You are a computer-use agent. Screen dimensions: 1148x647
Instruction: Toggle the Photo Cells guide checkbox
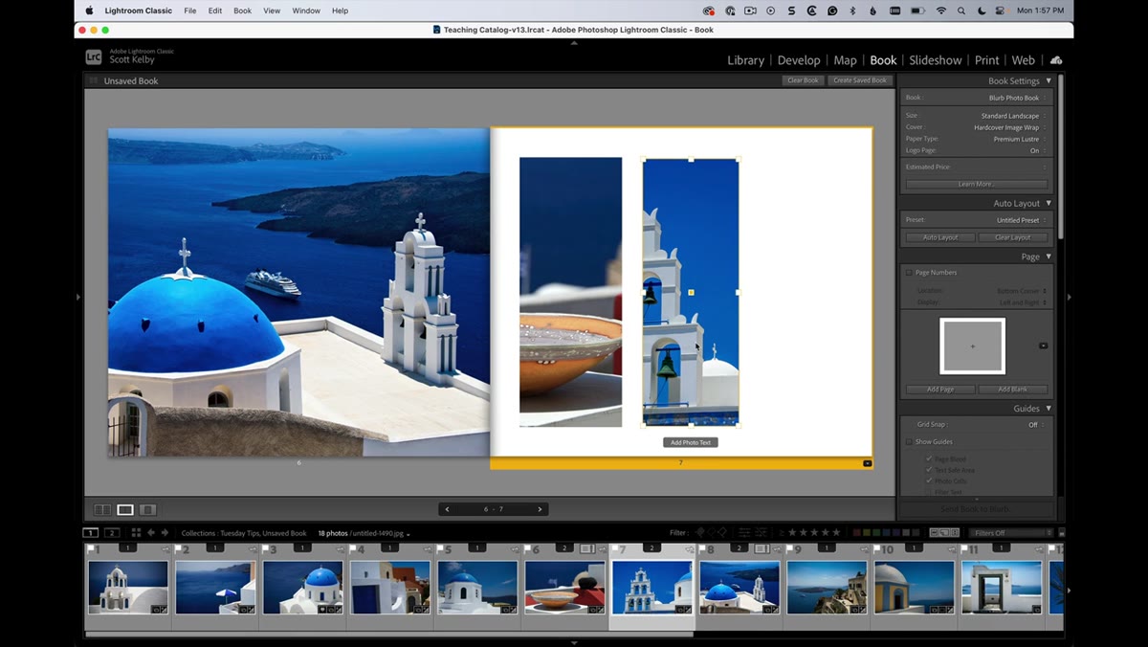929,481
